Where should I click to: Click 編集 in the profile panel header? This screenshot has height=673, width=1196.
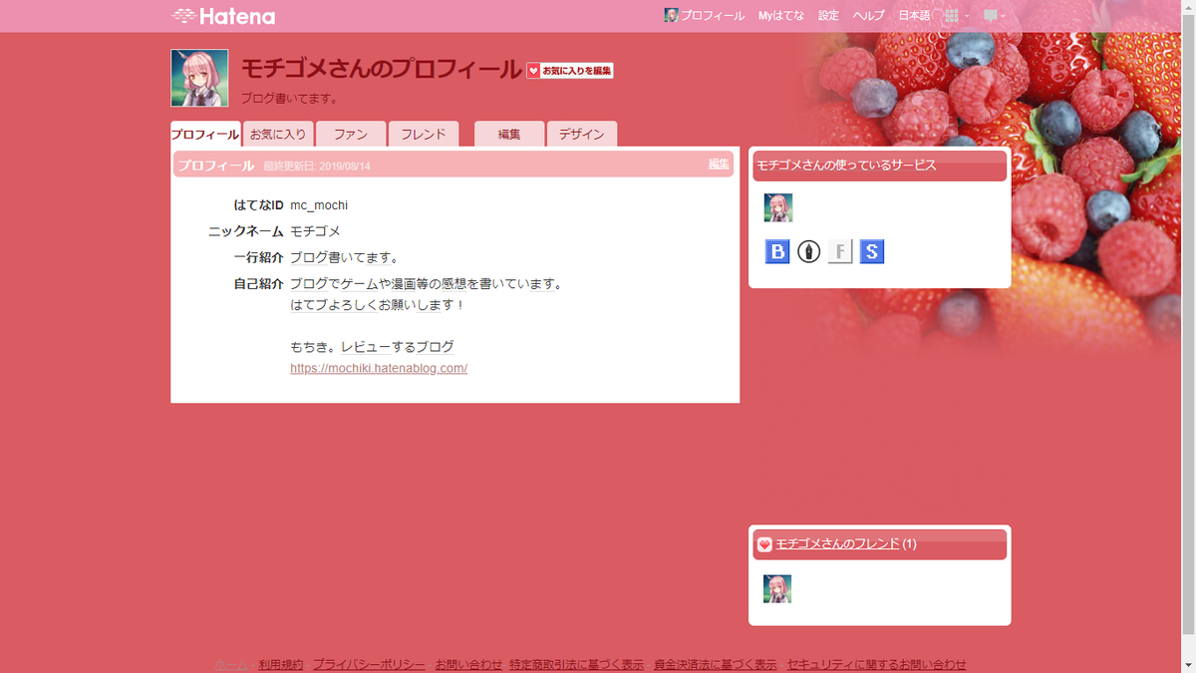tap(718, 164)
